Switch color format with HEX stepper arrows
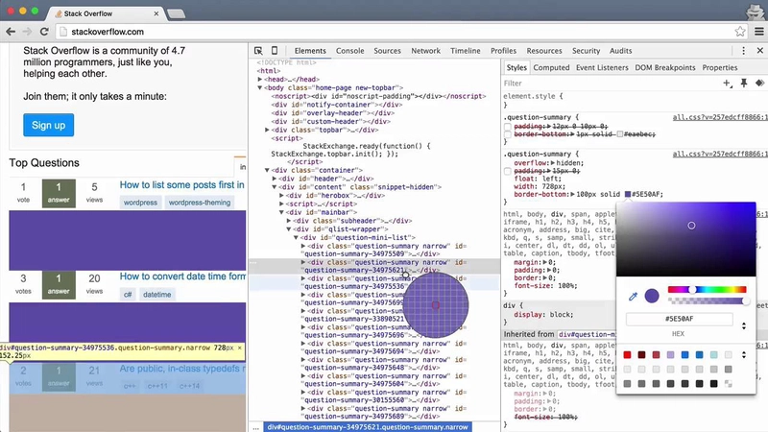This screenshot has width=768, height=432. [x=743, y=325]
